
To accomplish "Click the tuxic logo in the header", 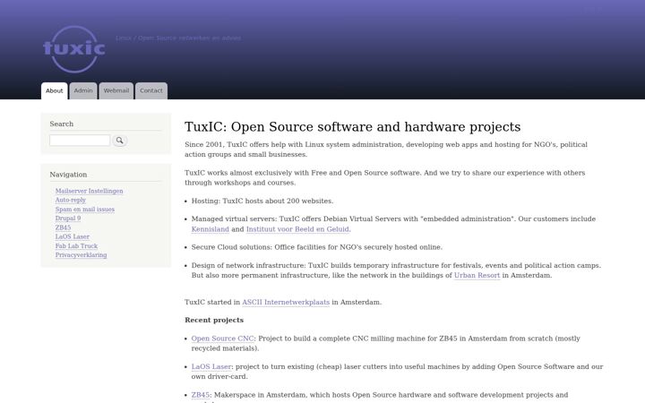I will click(x=74, y=49).
